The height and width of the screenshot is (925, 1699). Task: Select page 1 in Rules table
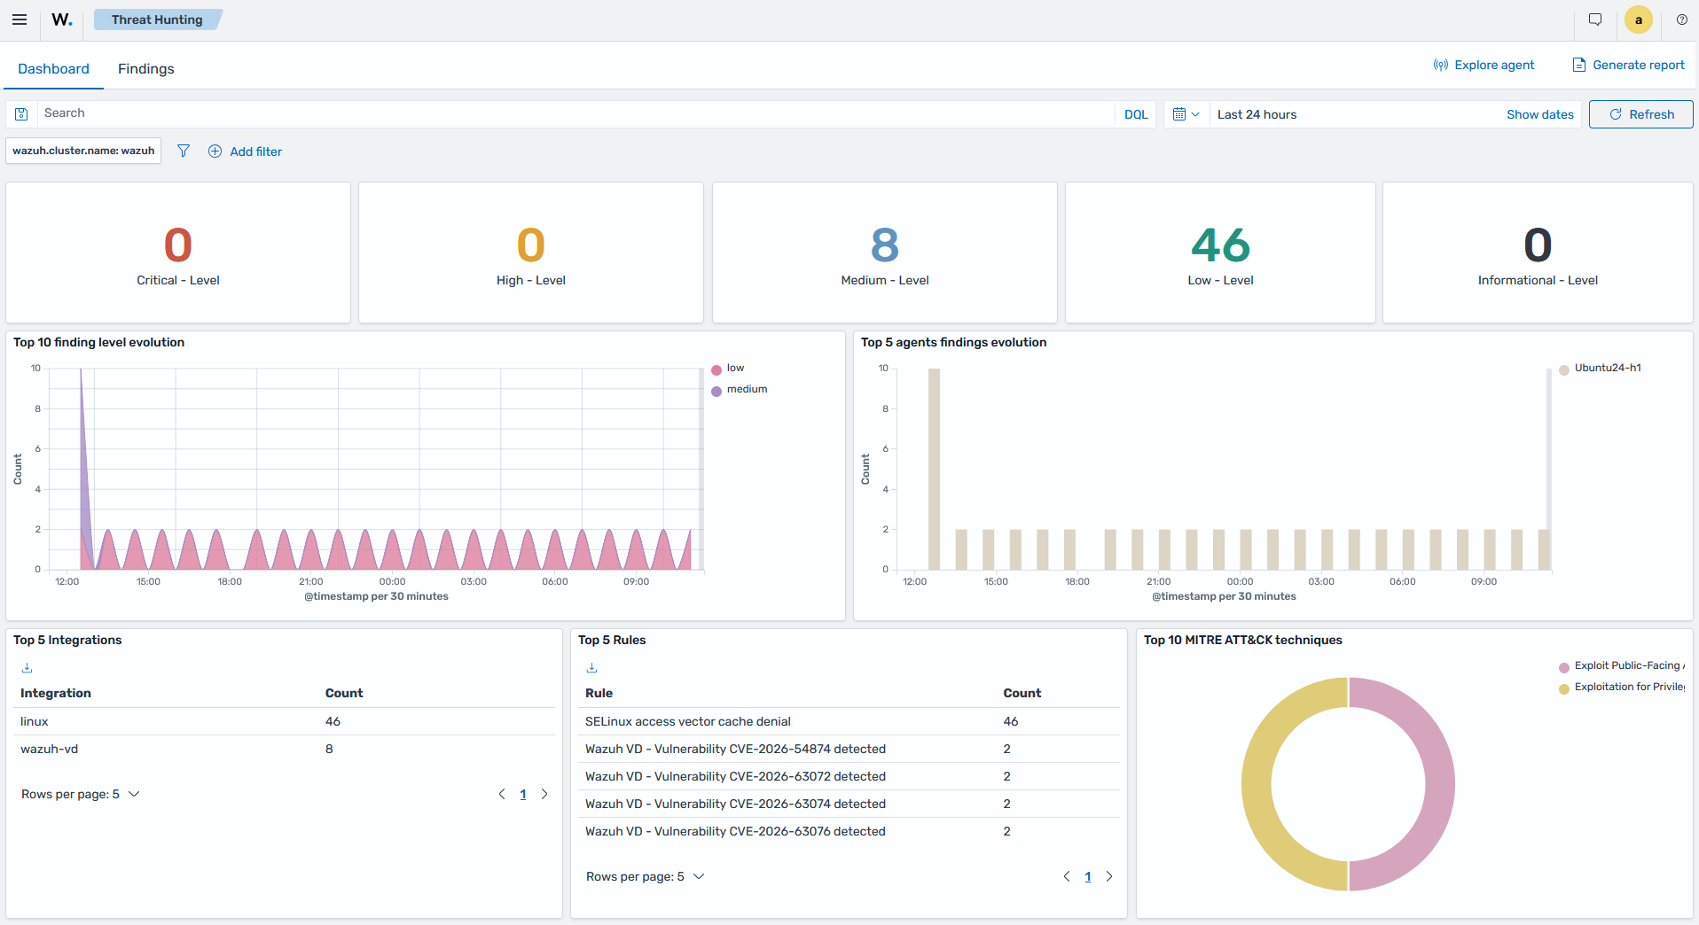[x=1088, y=876]
